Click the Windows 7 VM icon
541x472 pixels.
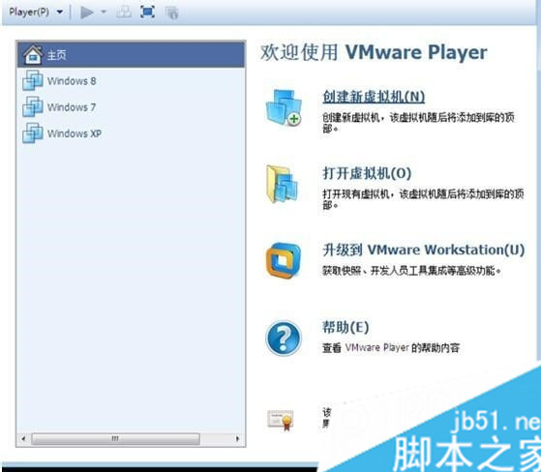[33, 106]
